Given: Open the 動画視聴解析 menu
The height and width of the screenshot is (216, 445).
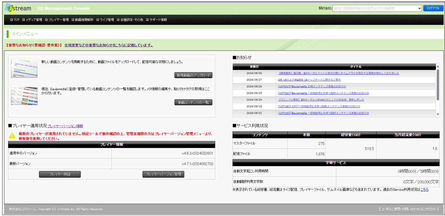Looking at the screenshot, I should coord(82,20).
